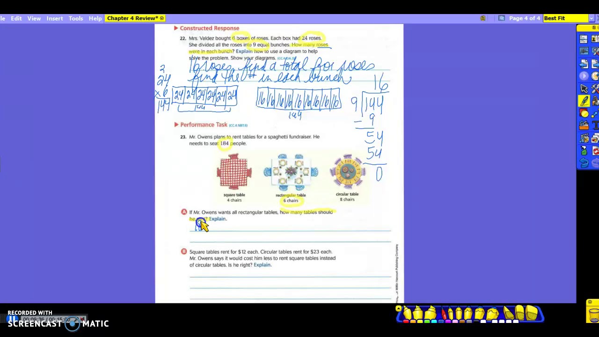The height and width of the screenshot is (337, 599).
Task: Pick the shapes tool with the red and yellow circle
Action: (584, 113)
